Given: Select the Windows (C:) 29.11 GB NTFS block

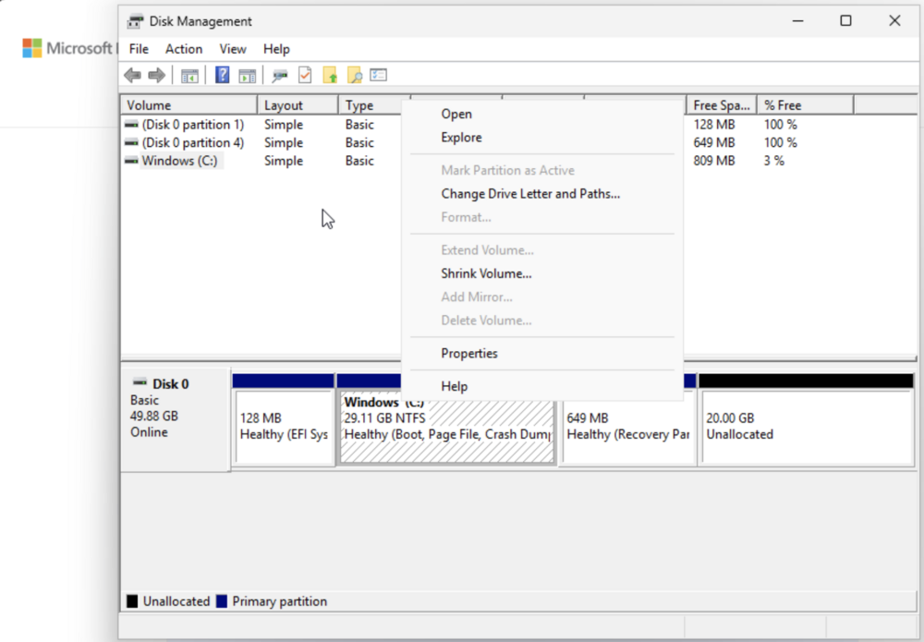Looking at the screenshot, I should pos(447,429).
